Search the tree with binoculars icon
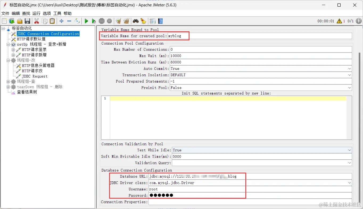363x209 pixels. (x=136, y=21)
